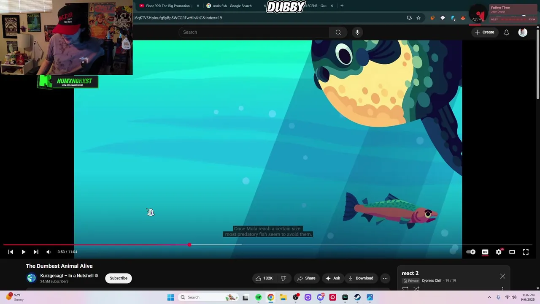Toggle loop playlist icon

pyautogui.click(x=405, y=289)
